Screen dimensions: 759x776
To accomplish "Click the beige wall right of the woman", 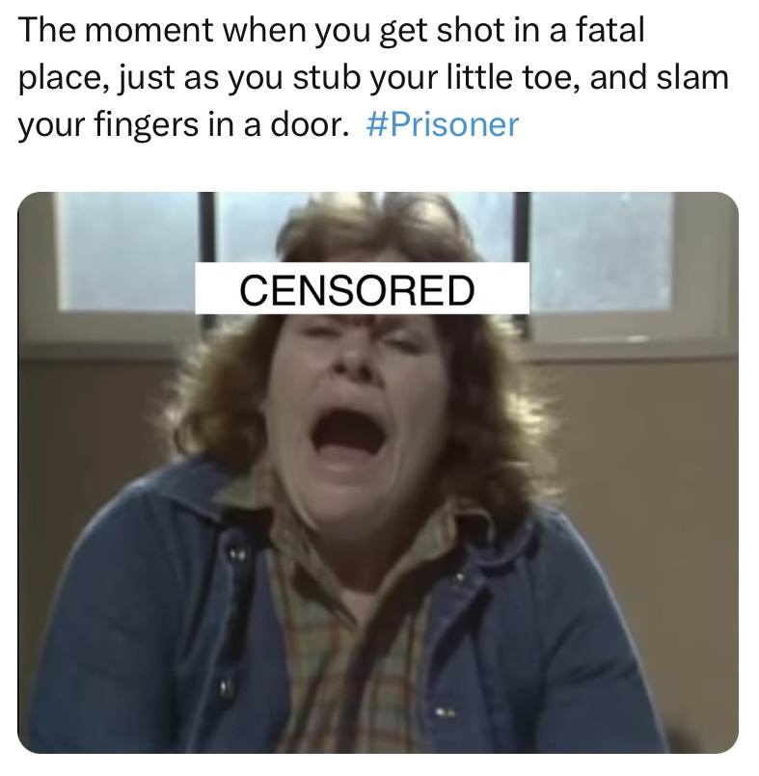I will tap(643, 495).
